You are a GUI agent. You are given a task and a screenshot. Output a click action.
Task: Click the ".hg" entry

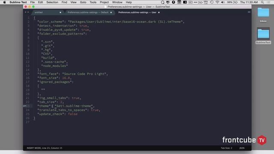[x=46, y=50]
